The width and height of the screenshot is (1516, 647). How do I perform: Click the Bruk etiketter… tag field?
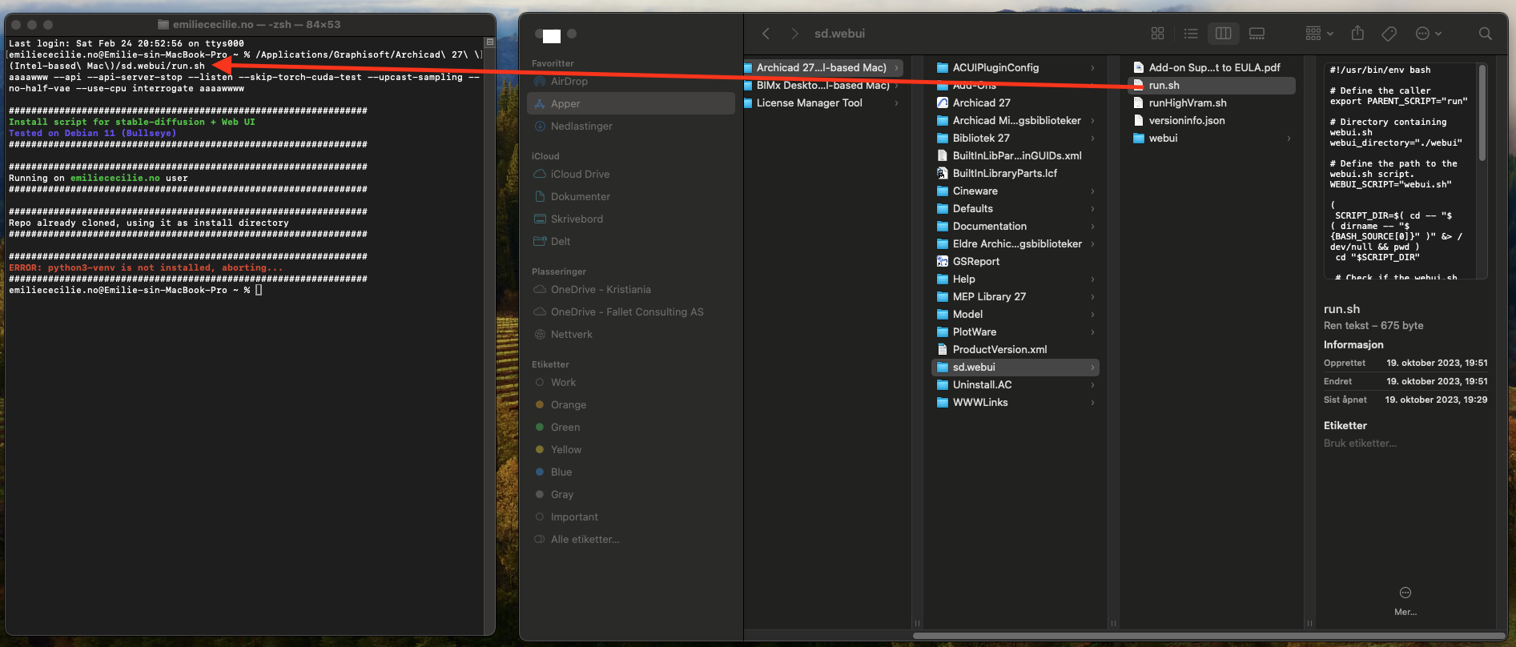pos(1360,444)
